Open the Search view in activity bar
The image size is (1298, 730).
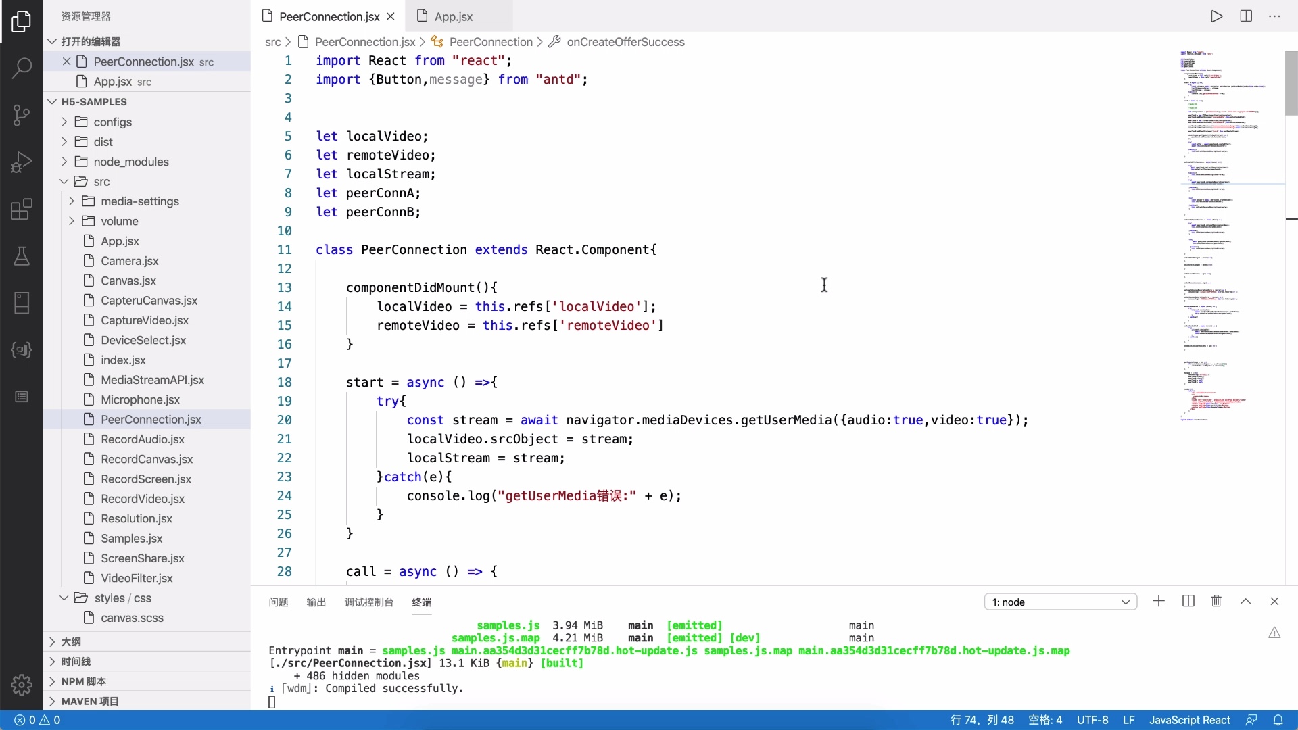click(x=22, y=68)
